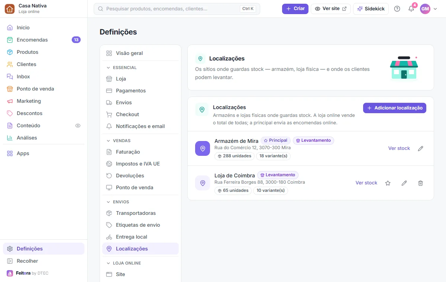
Task: Collapse the Vendas settings section
Action: click(119, 141)
